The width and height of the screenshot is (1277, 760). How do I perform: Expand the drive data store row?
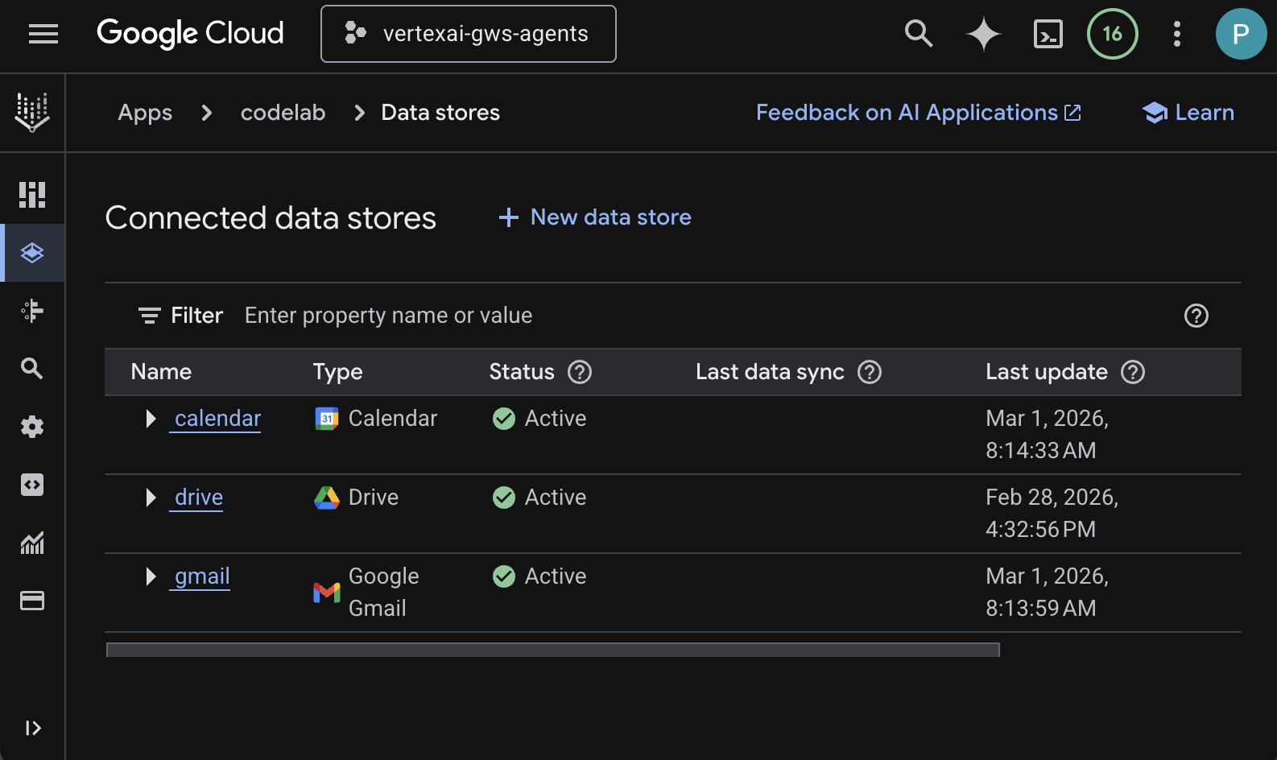click(x=151, y=498)
